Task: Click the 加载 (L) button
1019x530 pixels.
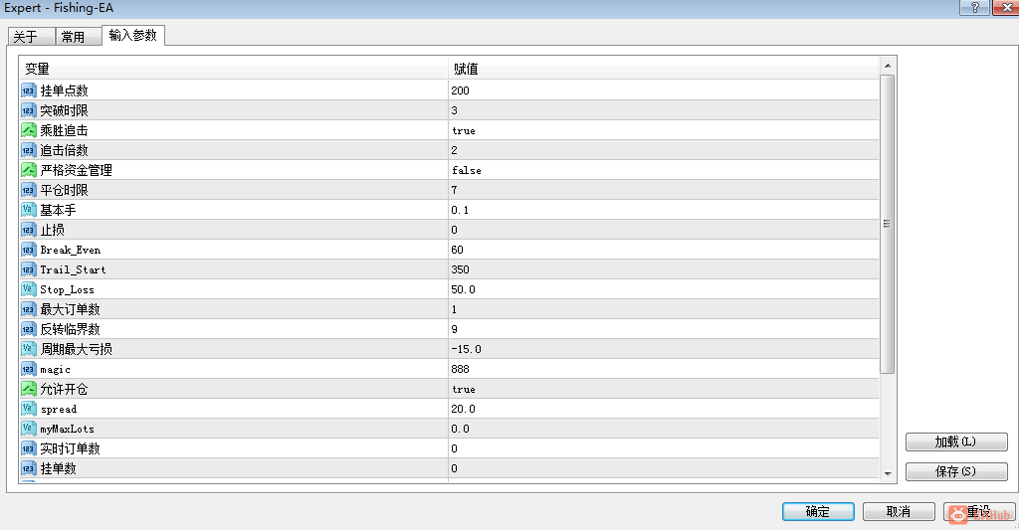Action: click(956, 442)
